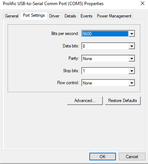Screen dimensions: 148x164
Task: Click the Flow control field showing None
Action: pyautogui.click(x=105, y=83)
